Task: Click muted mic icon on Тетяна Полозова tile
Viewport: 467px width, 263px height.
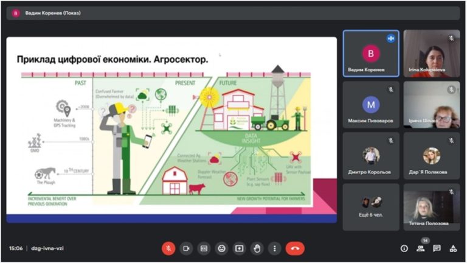Action: [x=452, y=192]
